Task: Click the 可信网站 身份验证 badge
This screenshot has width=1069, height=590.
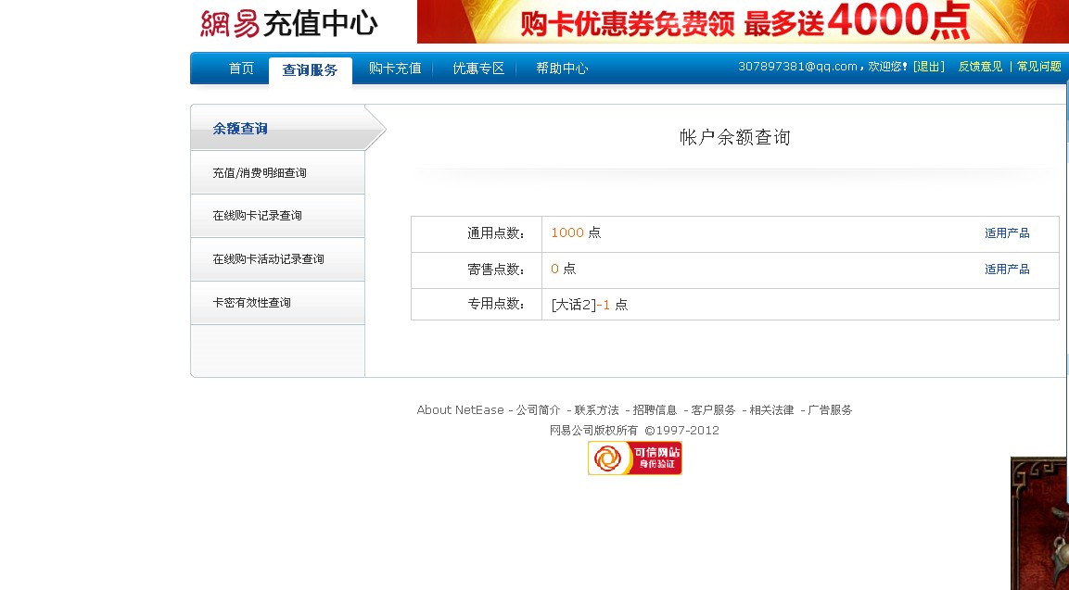Action: click(635, 458)
